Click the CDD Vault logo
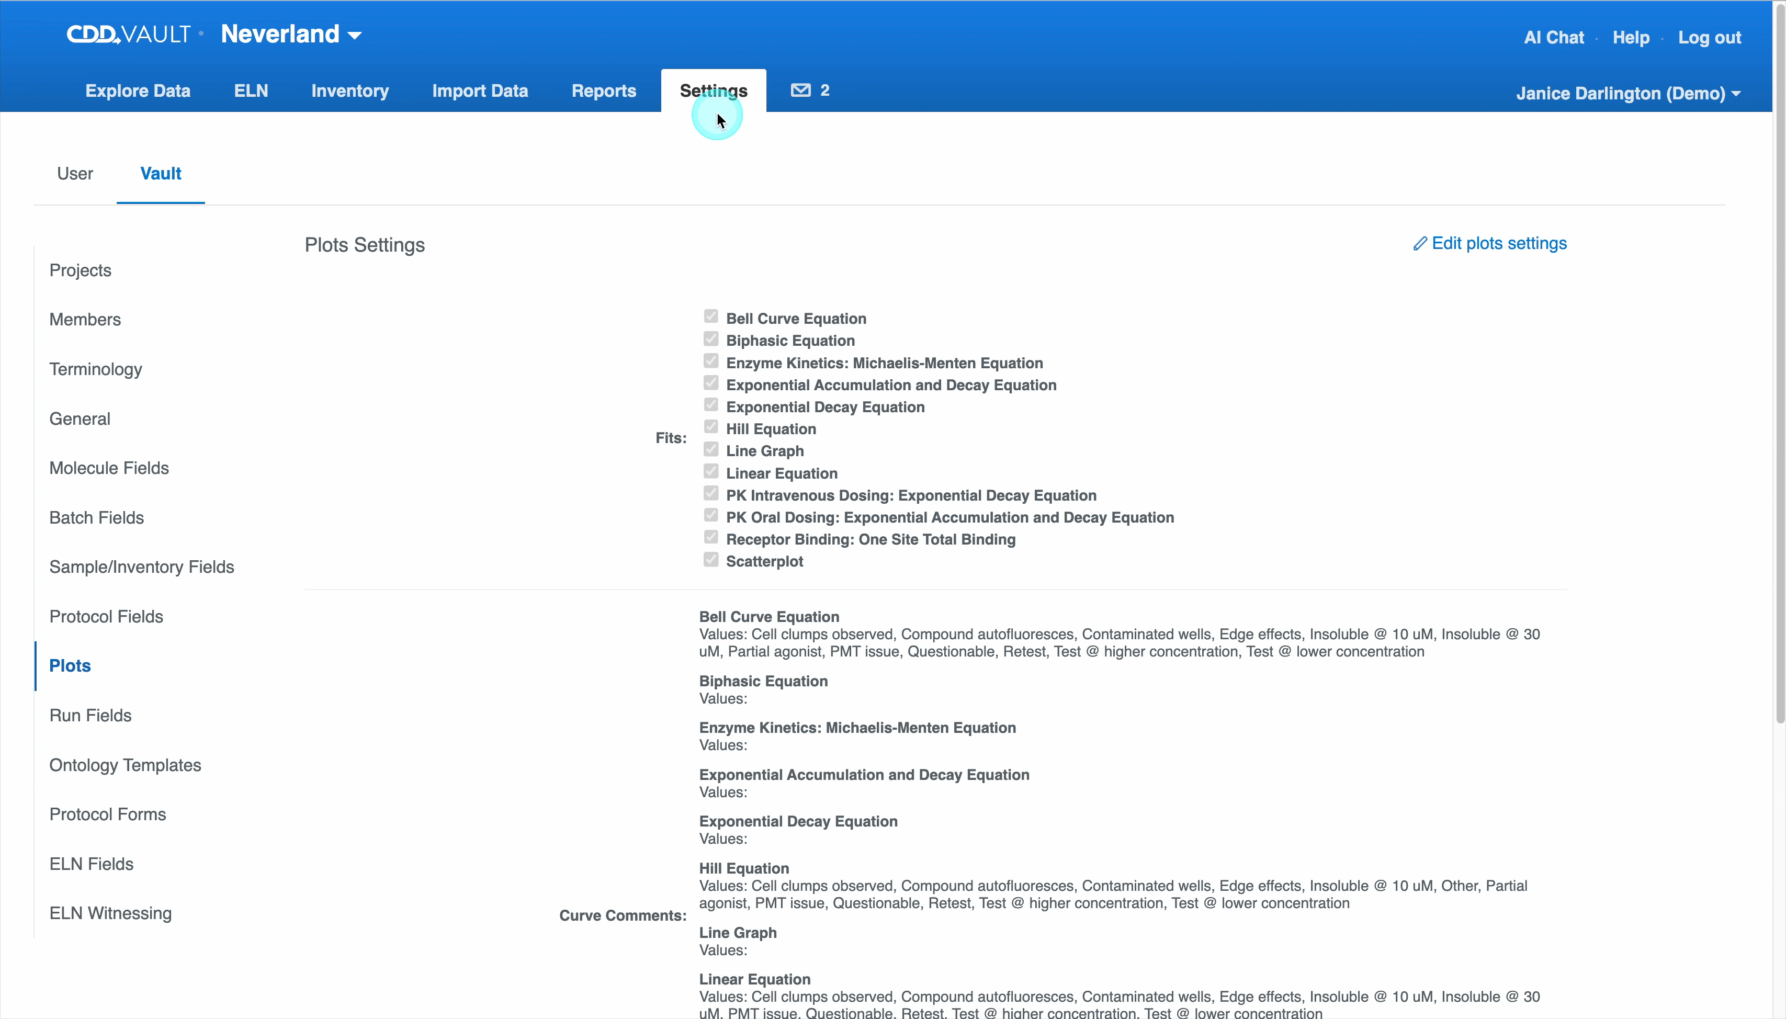This screenshot has height=1019, width=1786. pyautogui.click(x=129, y=35)
